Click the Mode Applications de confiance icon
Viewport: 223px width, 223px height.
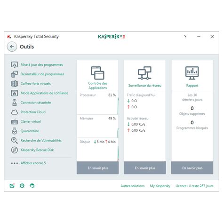(15, 93)
